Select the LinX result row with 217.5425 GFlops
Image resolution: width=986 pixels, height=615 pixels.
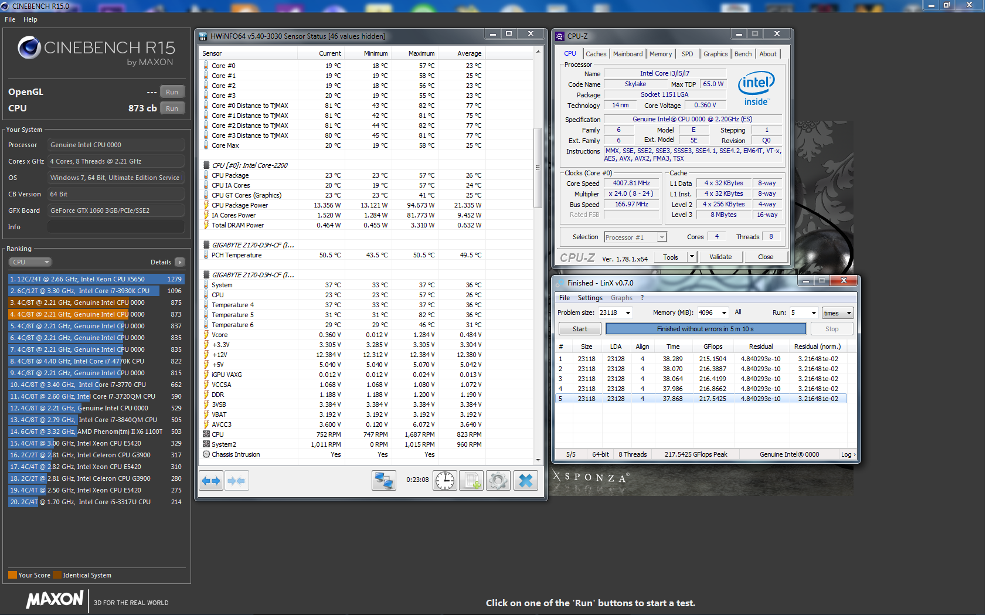(x=701, y=399)
